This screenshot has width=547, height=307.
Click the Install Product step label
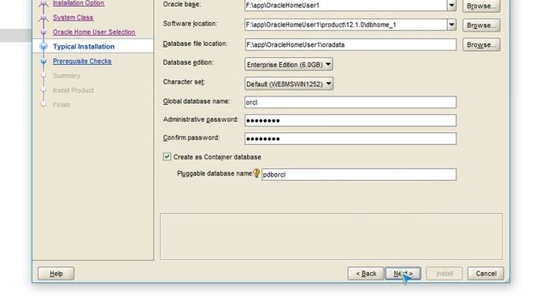pos(74,90)
